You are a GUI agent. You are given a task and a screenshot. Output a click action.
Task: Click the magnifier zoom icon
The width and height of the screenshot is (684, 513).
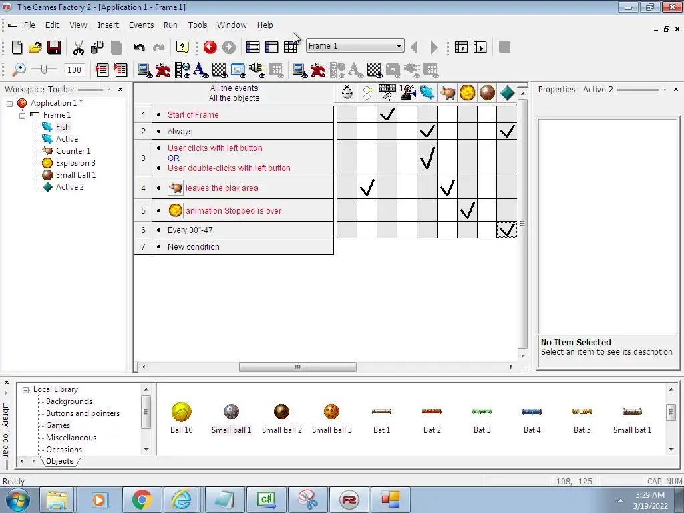click(x=18, y=69)
